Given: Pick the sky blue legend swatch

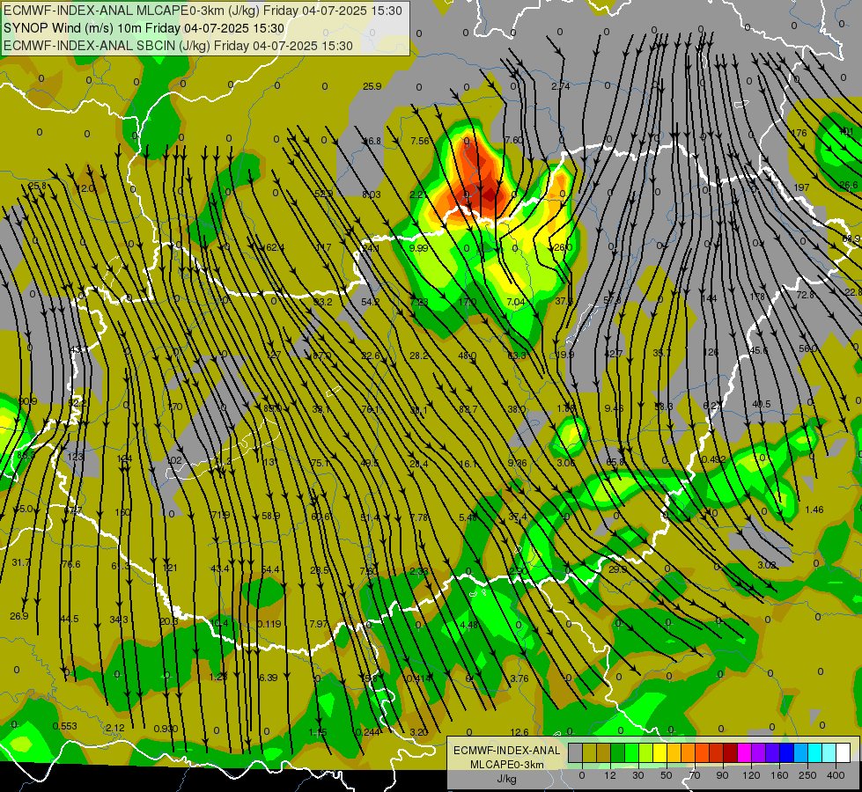Looking at the screenshot, I should coord(801,752).
